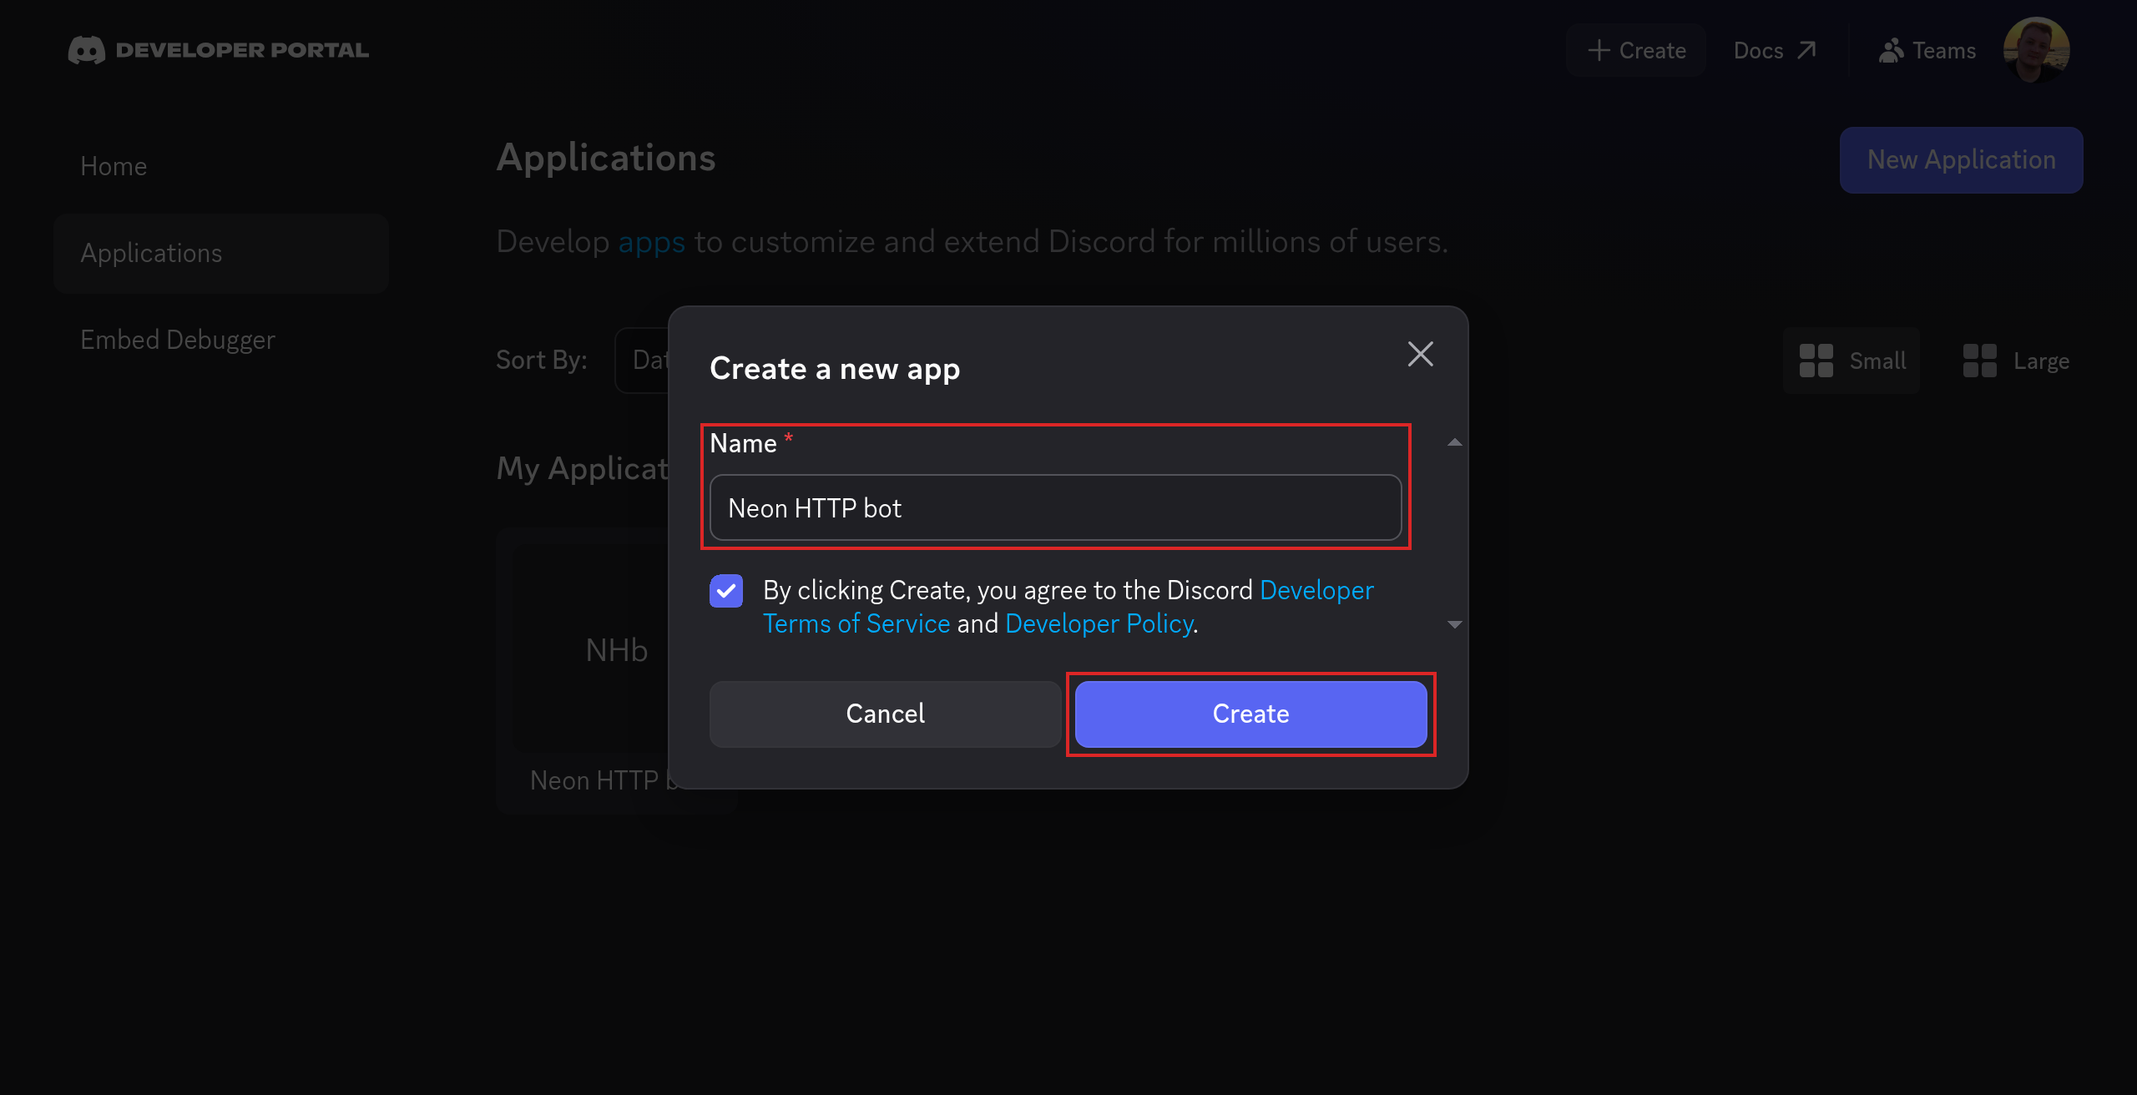Click the Small grid view icon
Screen dimensions: 2137x1095
click(x=1816, y=361)
